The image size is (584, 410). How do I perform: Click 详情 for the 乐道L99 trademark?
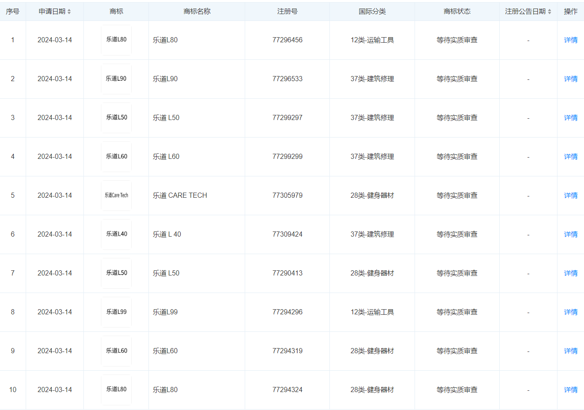pos(570,312)
